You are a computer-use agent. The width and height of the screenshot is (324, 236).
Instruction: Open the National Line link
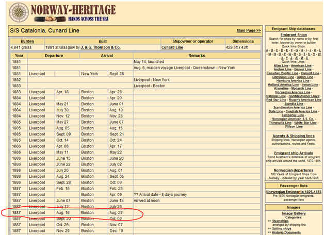coord(276,96)
